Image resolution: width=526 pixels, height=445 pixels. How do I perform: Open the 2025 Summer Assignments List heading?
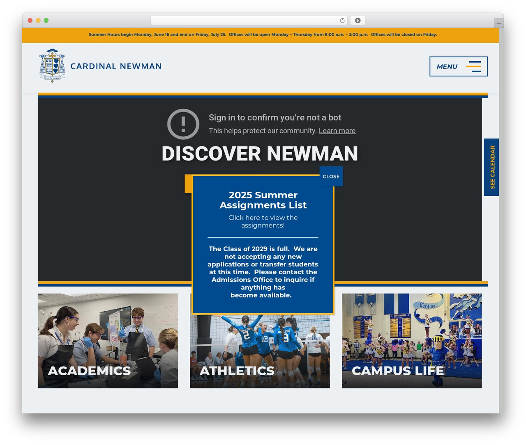click(263, 200)
